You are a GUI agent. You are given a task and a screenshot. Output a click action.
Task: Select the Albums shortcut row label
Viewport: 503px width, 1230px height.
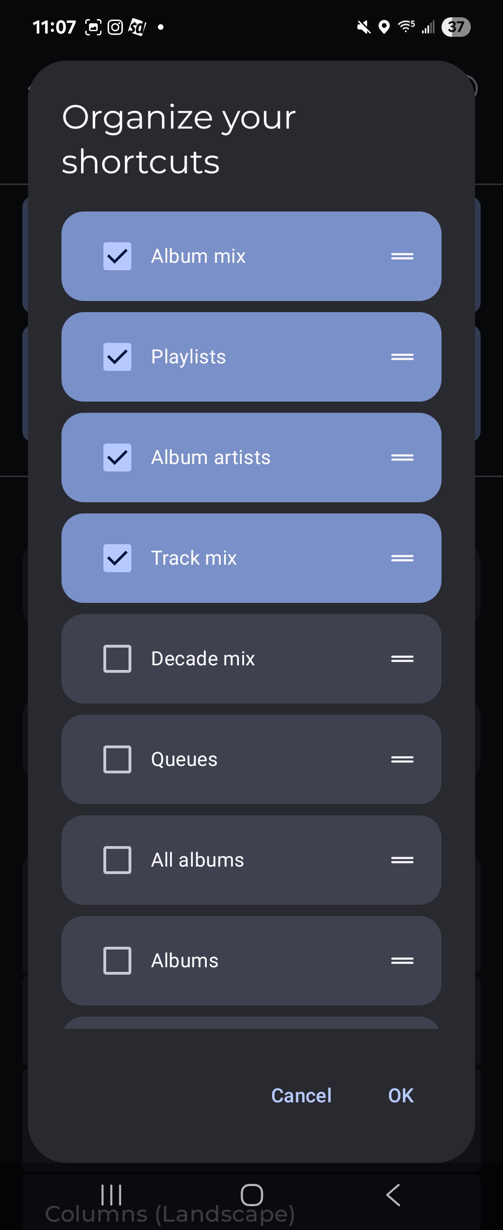click(x=185, y=961)
